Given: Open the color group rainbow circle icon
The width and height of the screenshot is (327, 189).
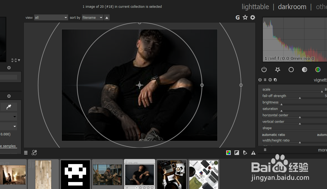Looking at the screenshot, I should [x=318, y=70].
